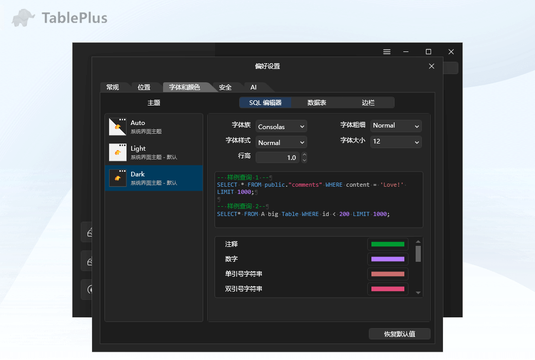Open the 字体大小 dropdown showing 12
This screenshot has height=360, width=535.
coord(396,142)
